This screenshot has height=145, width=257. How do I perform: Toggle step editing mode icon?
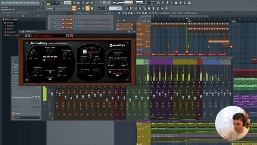click(x=83, y=8)
